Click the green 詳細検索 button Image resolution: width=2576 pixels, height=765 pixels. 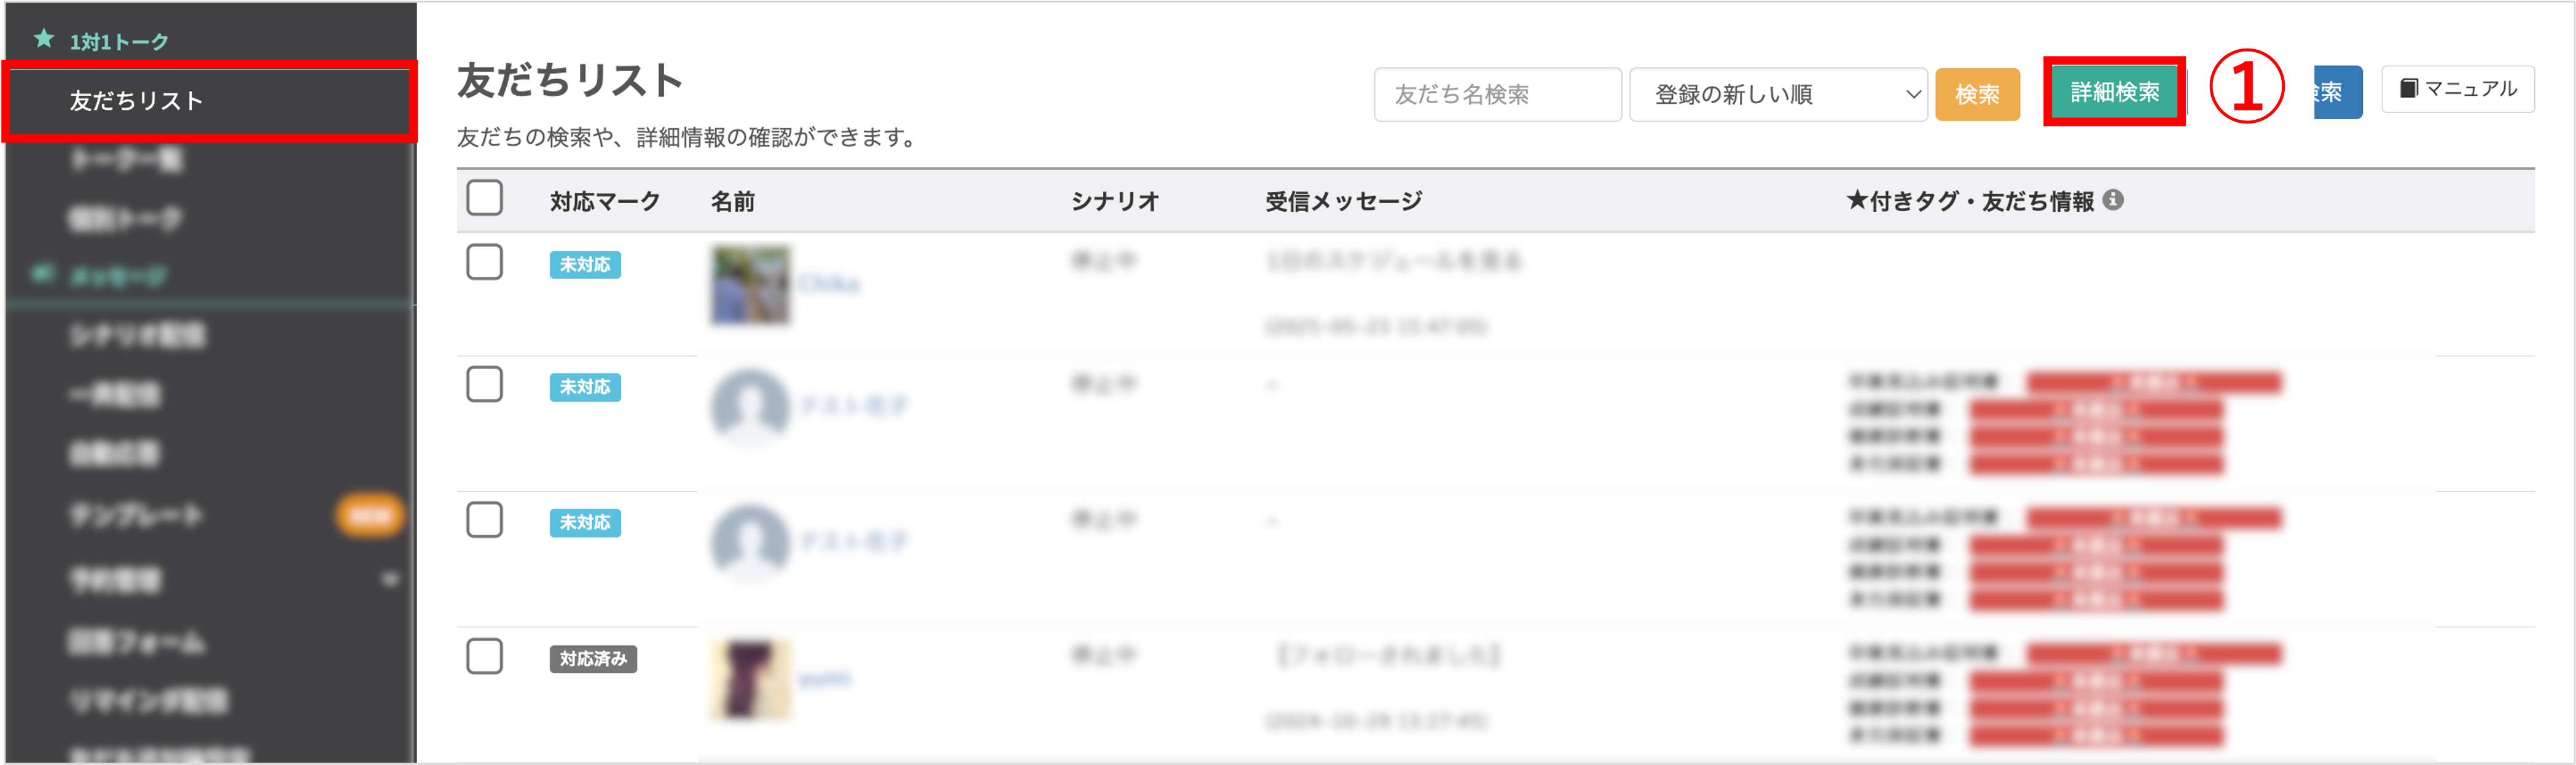pos(2114,92)
